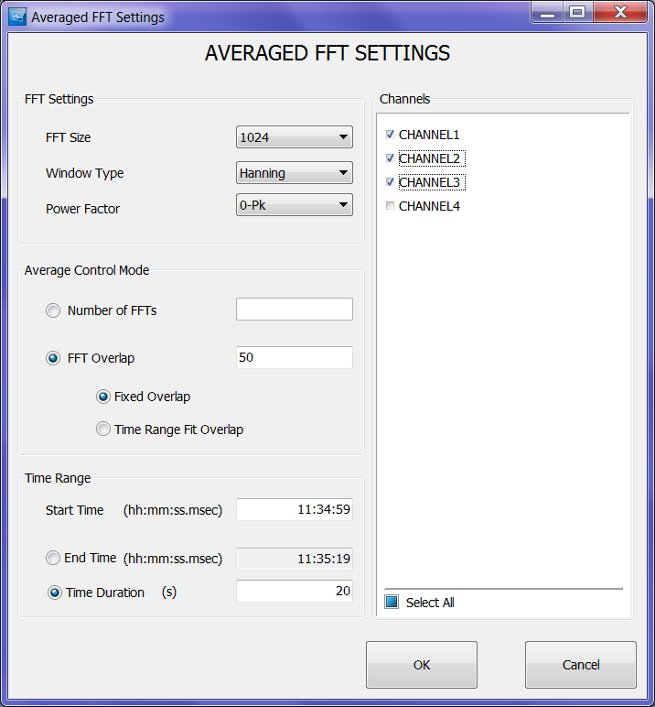This screenshot has width=655, height=707.
Task: Uncheck the CHANNEL1 checkbox
Action: coord(390,135)
